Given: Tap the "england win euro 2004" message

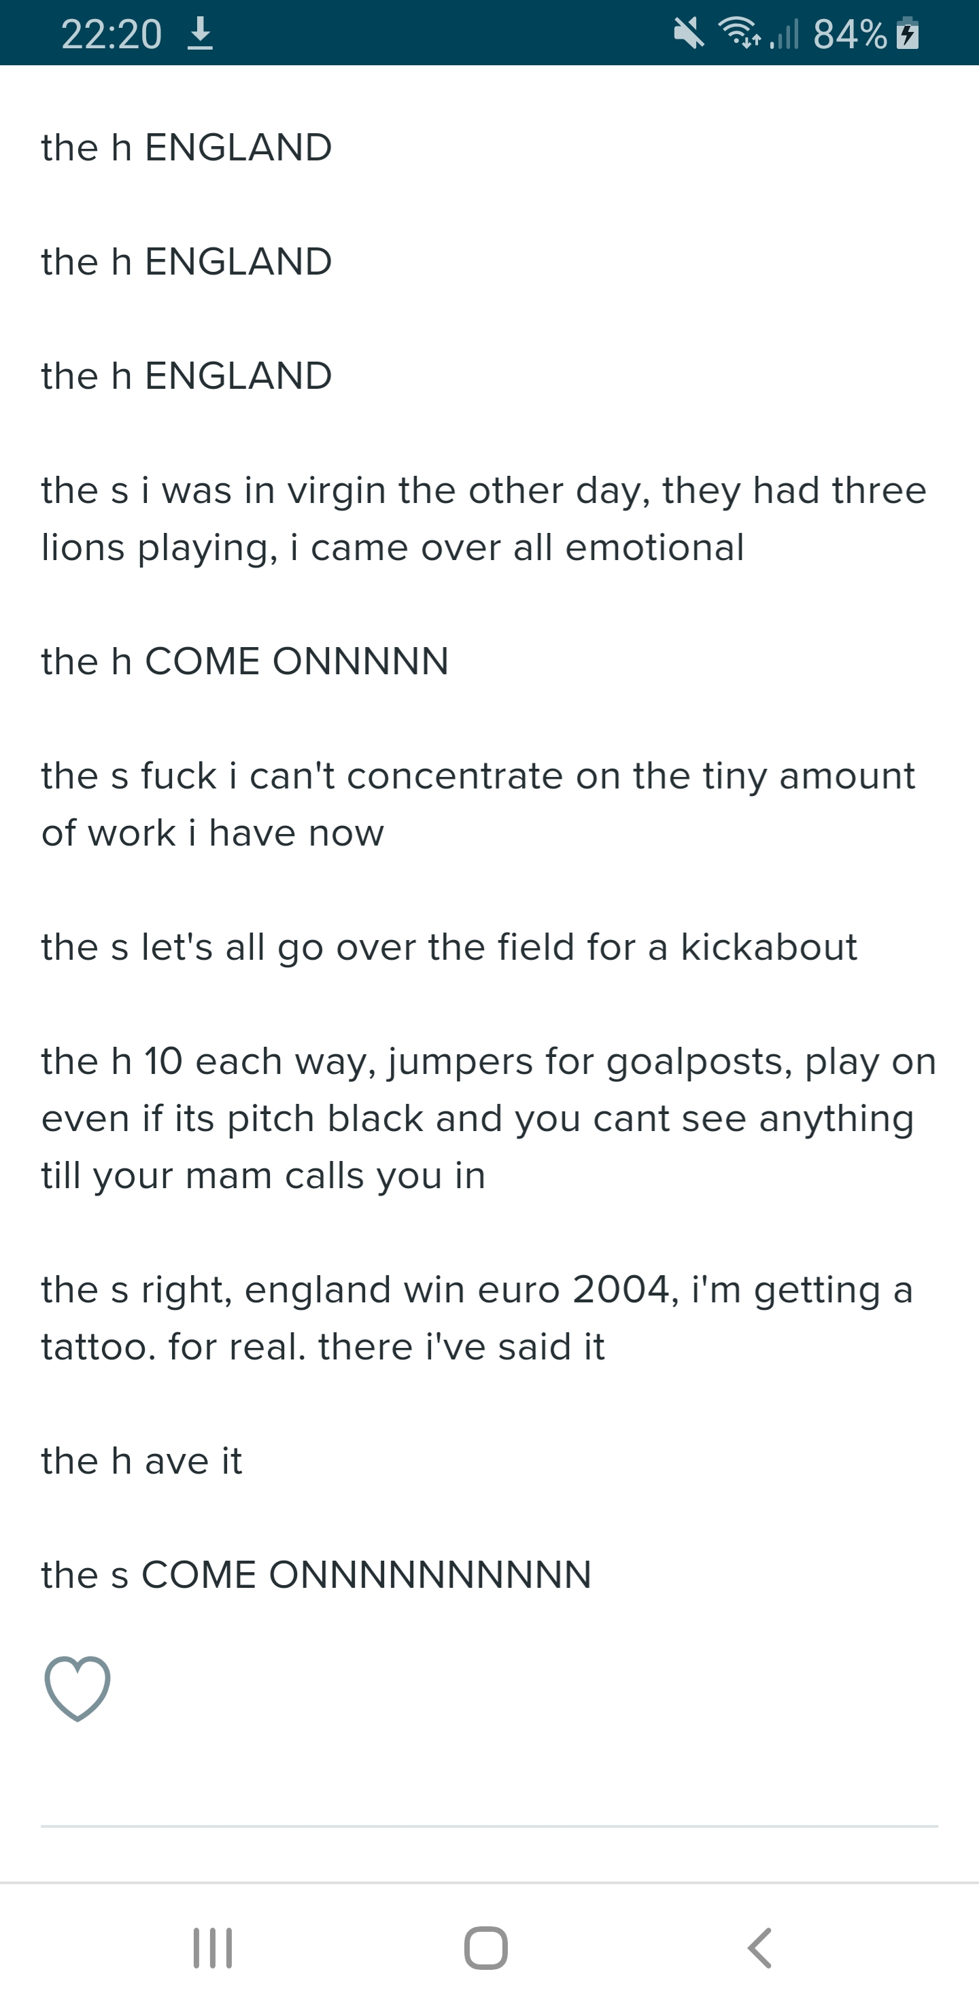Looking at the screenshot, I should click(x=477, y=1317).
